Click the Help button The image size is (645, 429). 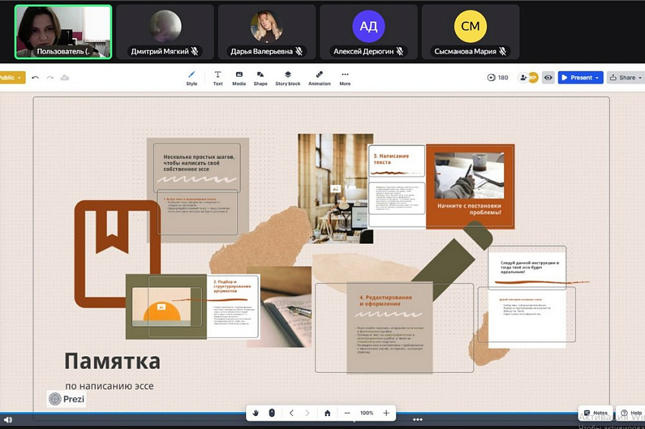(631, 413)
